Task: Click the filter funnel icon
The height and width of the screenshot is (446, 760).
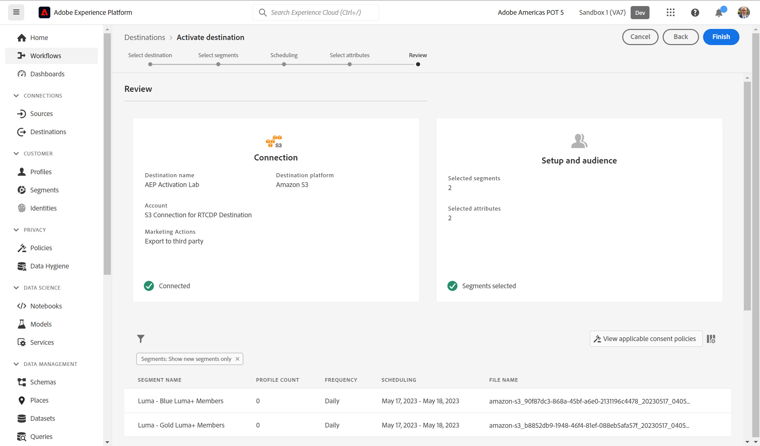Action: [x=141, y=339]
